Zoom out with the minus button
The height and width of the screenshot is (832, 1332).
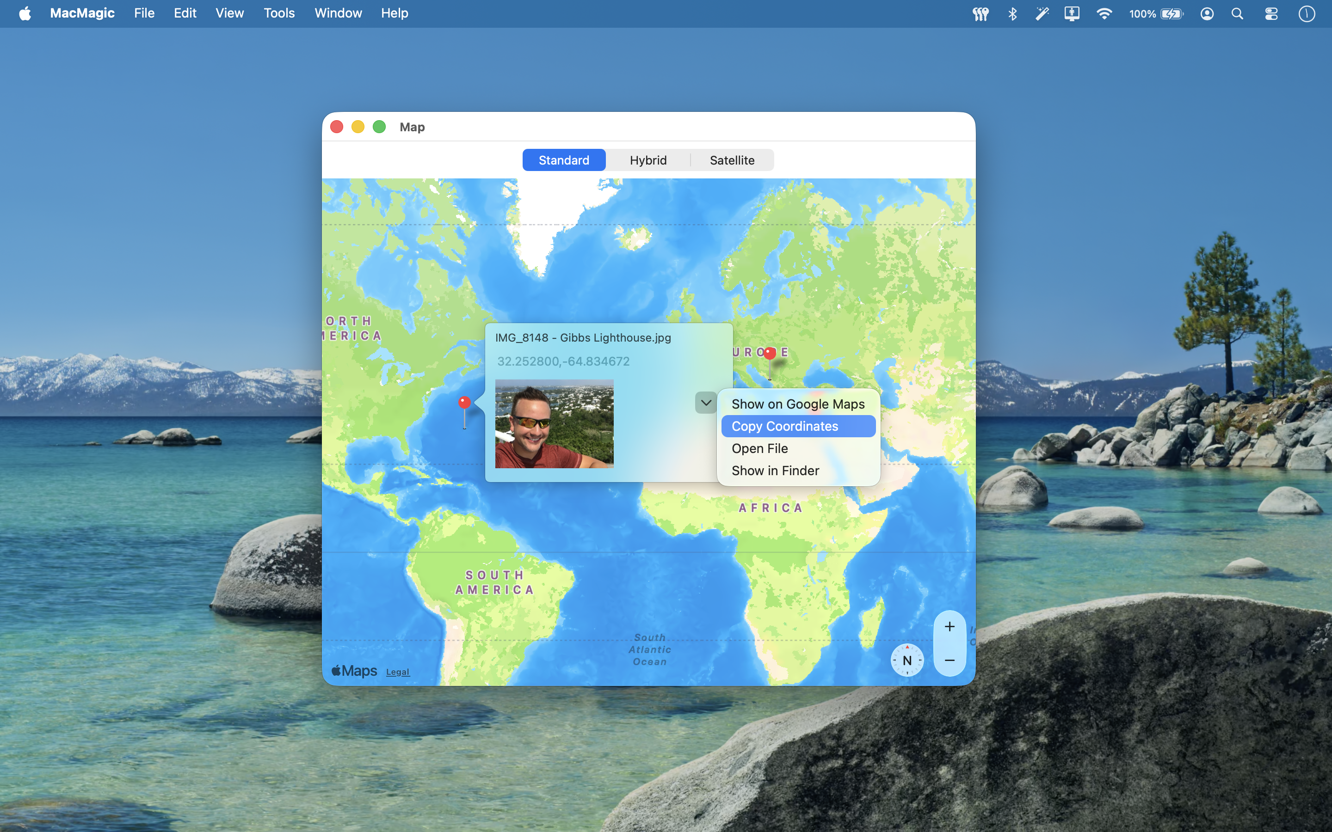coord(950,661)
